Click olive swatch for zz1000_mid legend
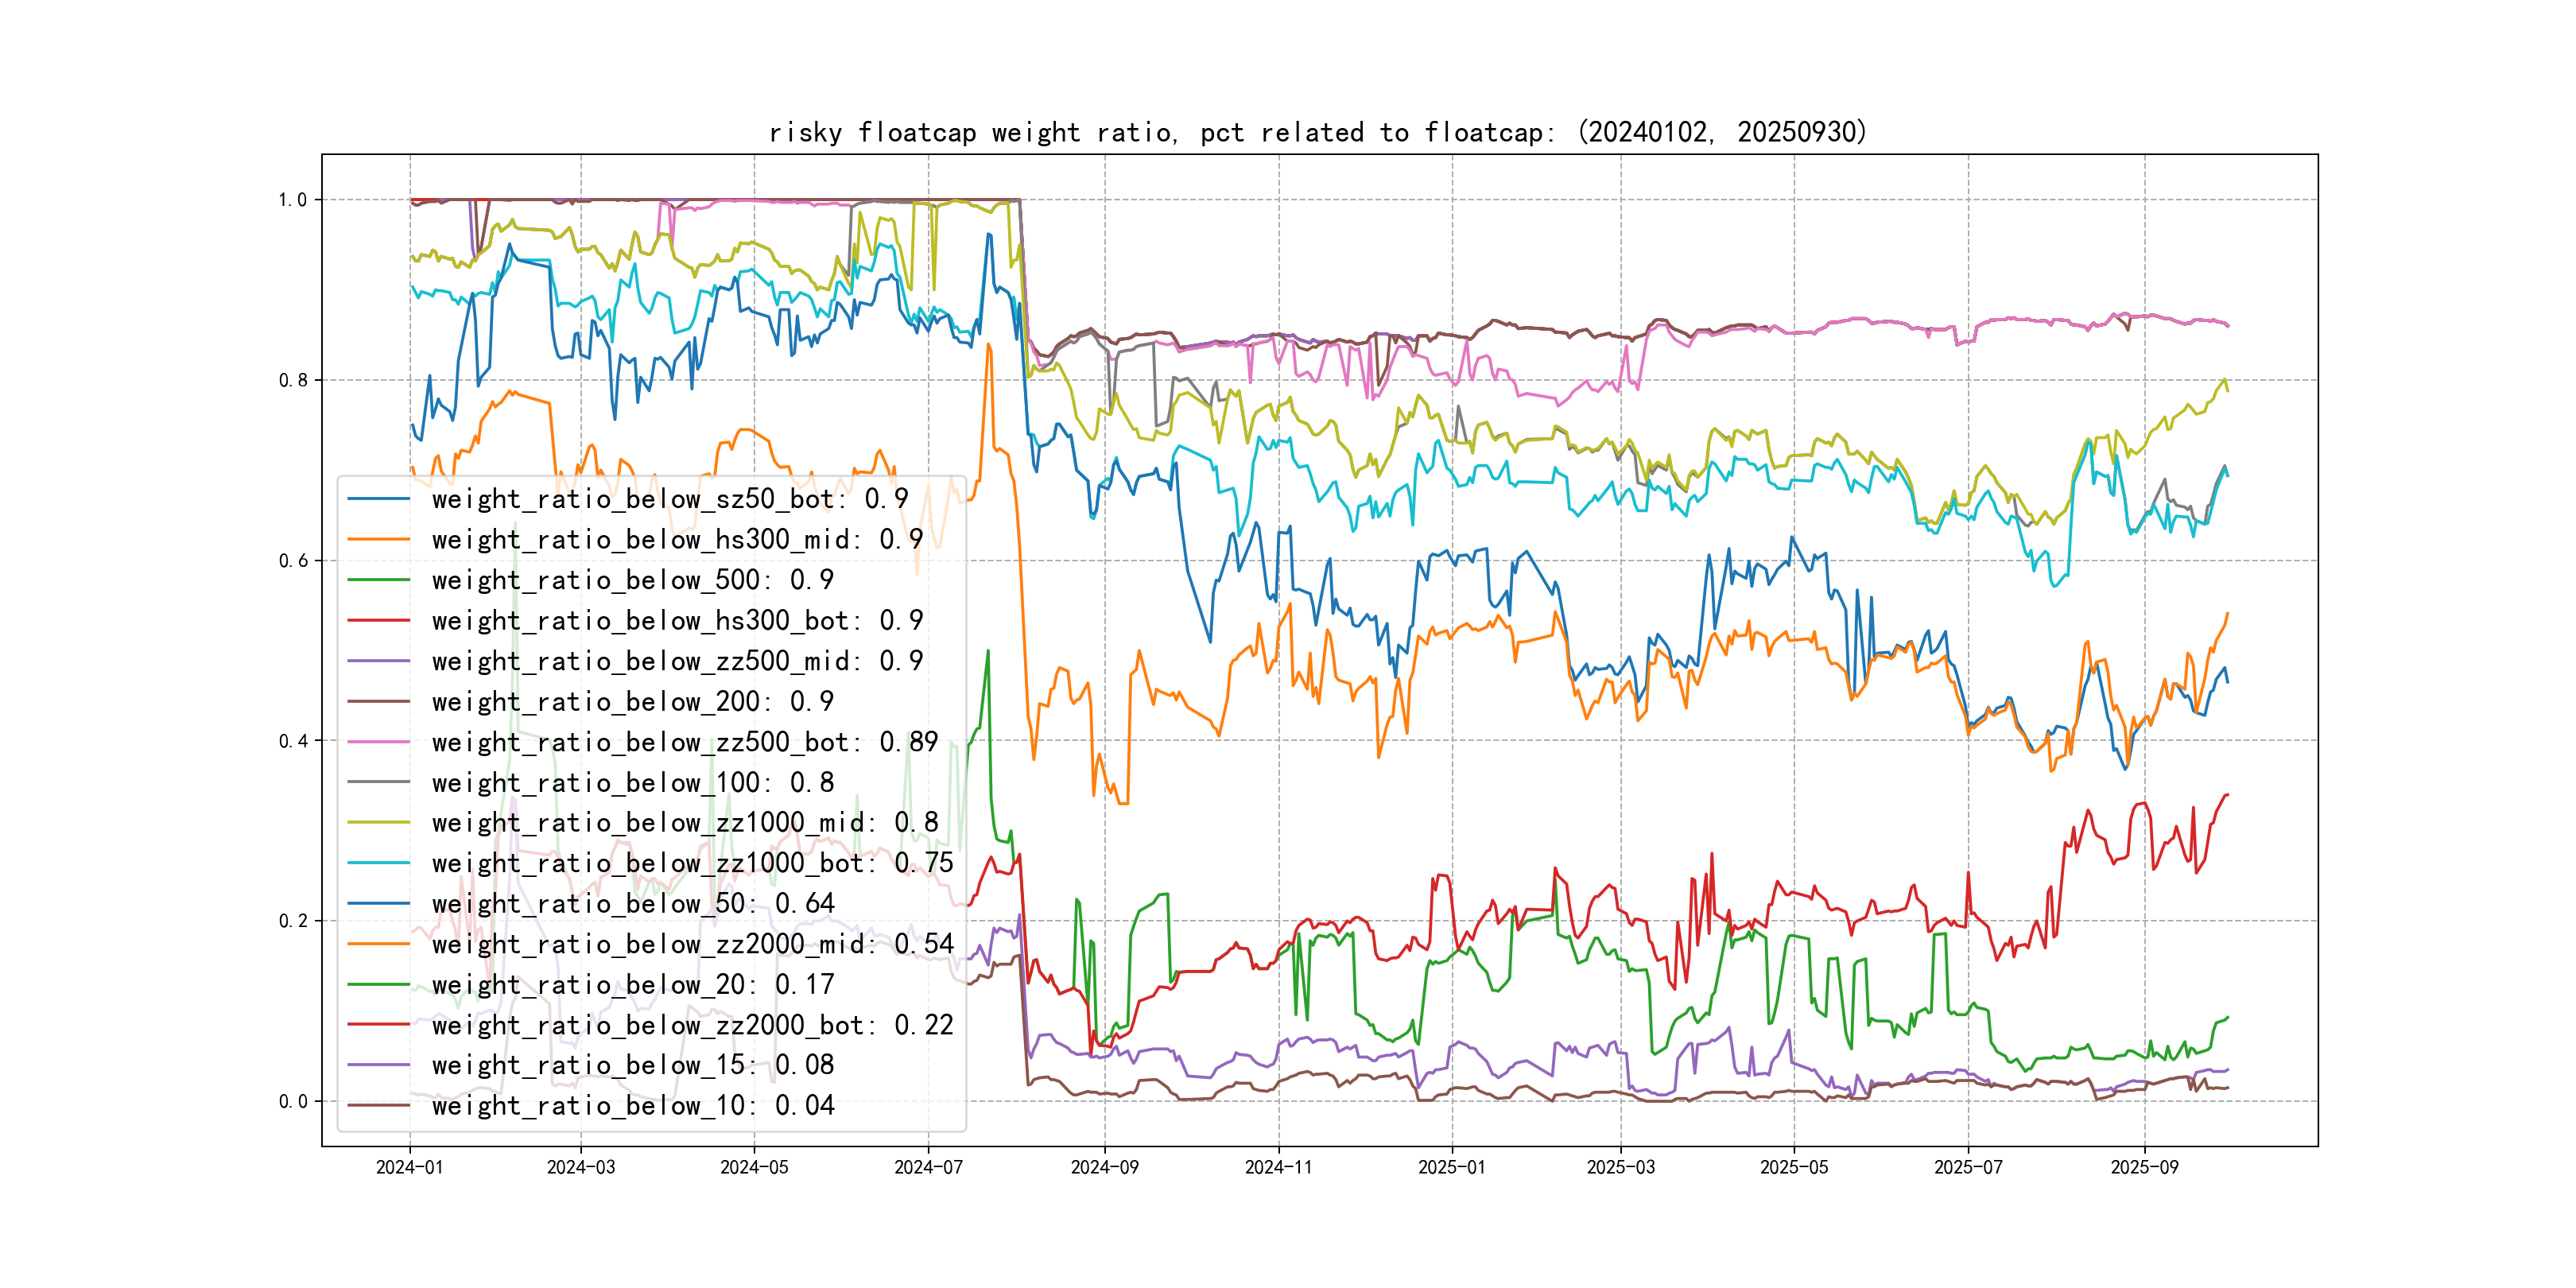This screenshot has height=1288, width=2576. 378,823
